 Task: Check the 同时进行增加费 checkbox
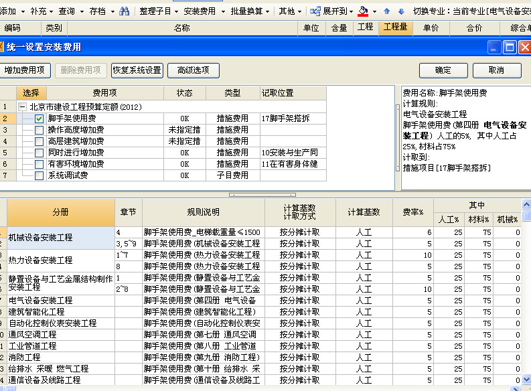40,153
